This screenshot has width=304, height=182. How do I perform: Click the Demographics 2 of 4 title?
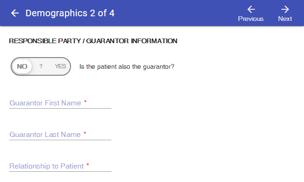(x=70, y=13)
